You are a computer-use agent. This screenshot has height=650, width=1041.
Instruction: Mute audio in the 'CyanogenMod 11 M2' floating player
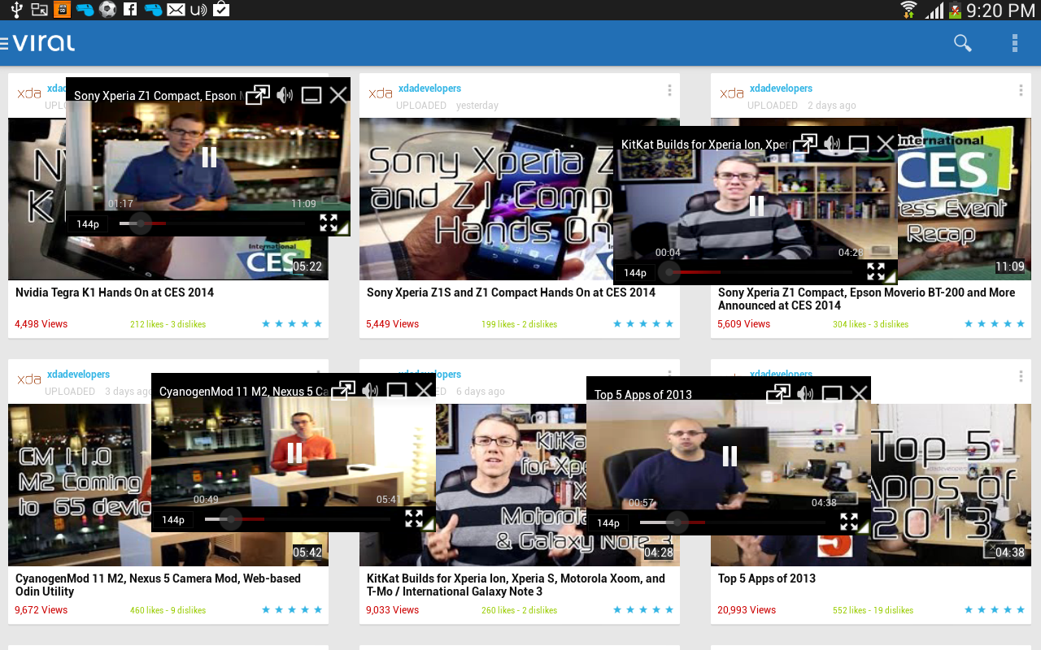(x=370, y=391)
